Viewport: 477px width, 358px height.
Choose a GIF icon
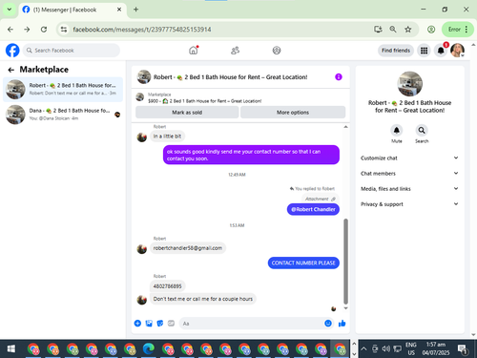pyautogui.click(x=171, y=324)
